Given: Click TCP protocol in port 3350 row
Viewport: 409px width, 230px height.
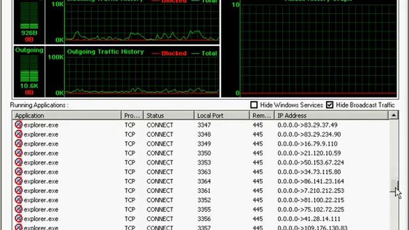Looking at the screenshot, I should (130, 153).
